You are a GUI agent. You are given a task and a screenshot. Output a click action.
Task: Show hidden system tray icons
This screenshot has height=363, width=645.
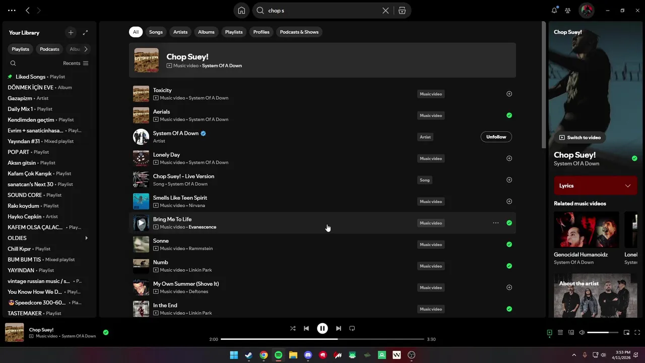coord(573,355)
